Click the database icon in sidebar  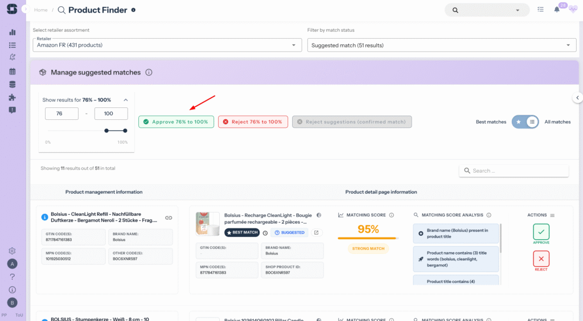coord(13,85)
